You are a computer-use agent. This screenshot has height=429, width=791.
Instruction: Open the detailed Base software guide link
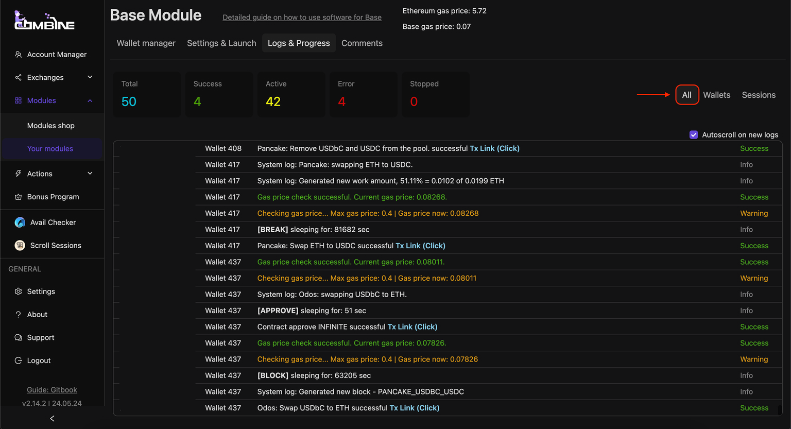pyautogui.click(x=302, y=18)
